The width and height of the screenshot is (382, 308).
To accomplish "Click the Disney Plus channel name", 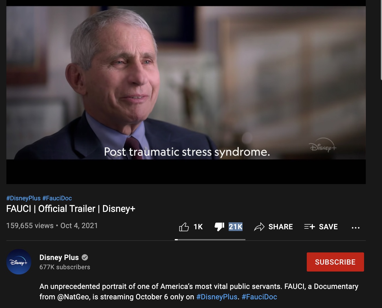I will (59, 257).
